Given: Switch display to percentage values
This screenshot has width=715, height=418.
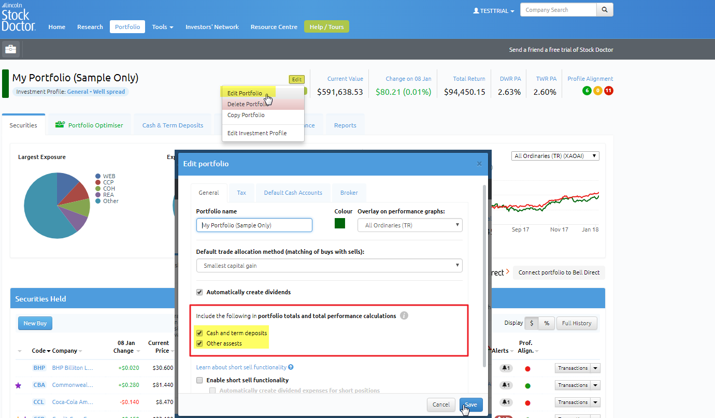Looking at the screenshot, I should 546,323.
